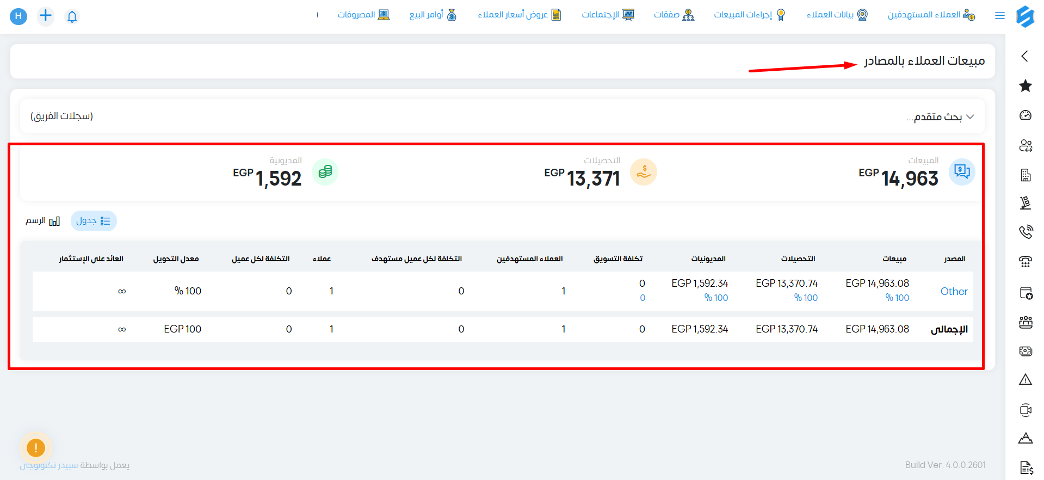Switch to الرسم chart view
The width and height of the screenshot is (1044, 480).
(42, 221)
